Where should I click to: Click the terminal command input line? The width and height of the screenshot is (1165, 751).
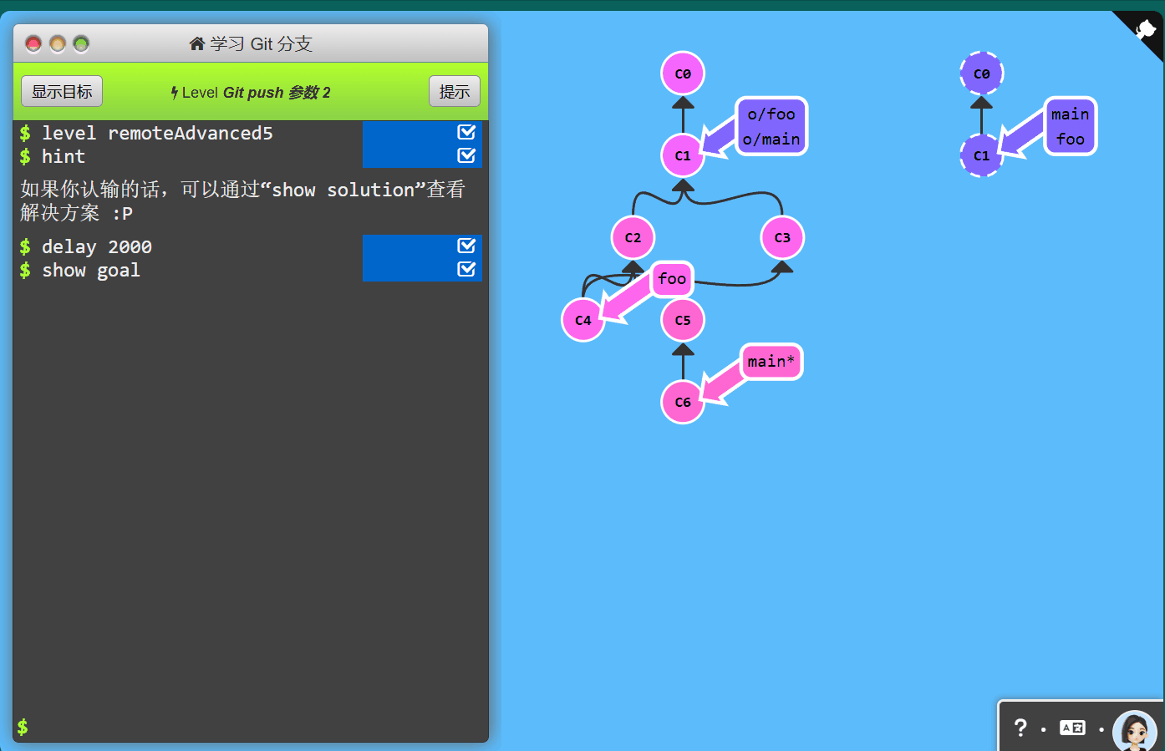(251, 727)
